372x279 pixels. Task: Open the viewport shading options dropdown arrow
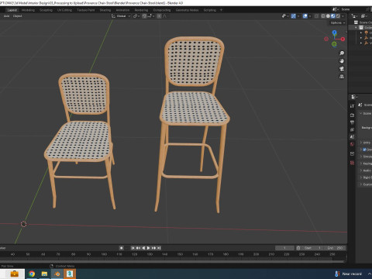pyautogui.click(x=343, y=16)
